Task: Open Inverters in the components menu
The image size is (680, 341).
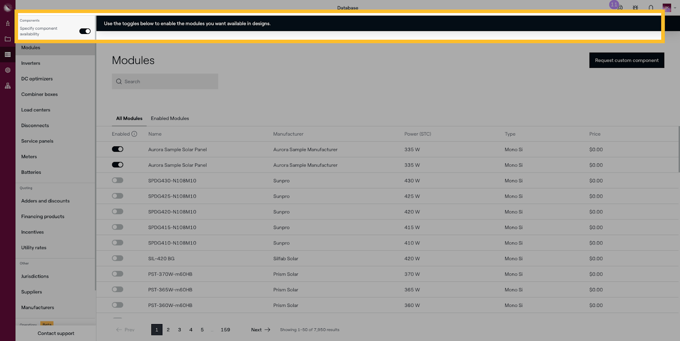Action: pyautogui.click(x=31, y=63)
